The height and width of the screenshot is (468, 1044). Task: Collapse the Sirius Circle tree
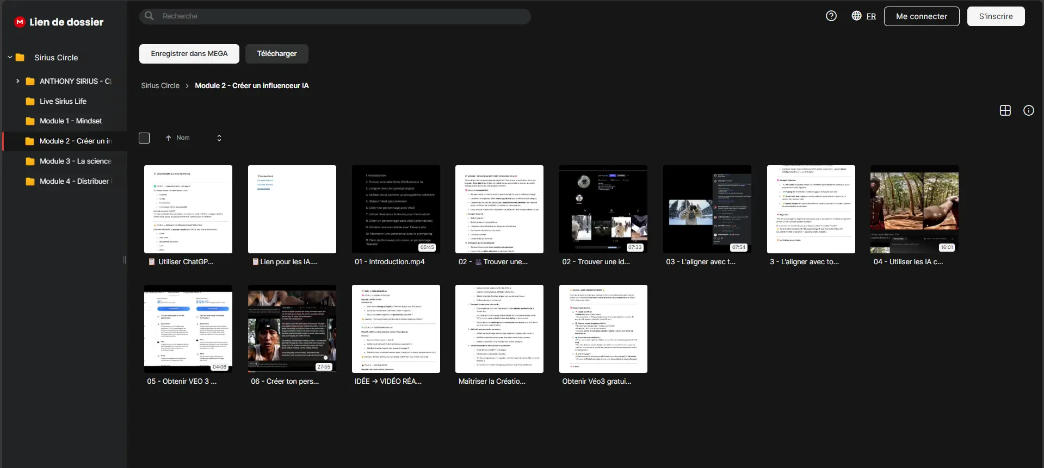pyautogui.click(x=10, y=57)
